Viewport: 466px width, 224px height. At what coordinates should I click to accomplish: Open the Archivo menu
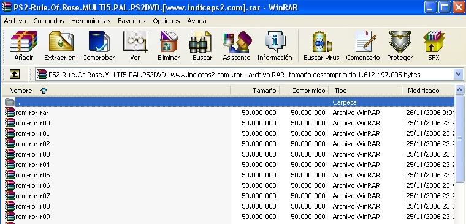[15, 21]
